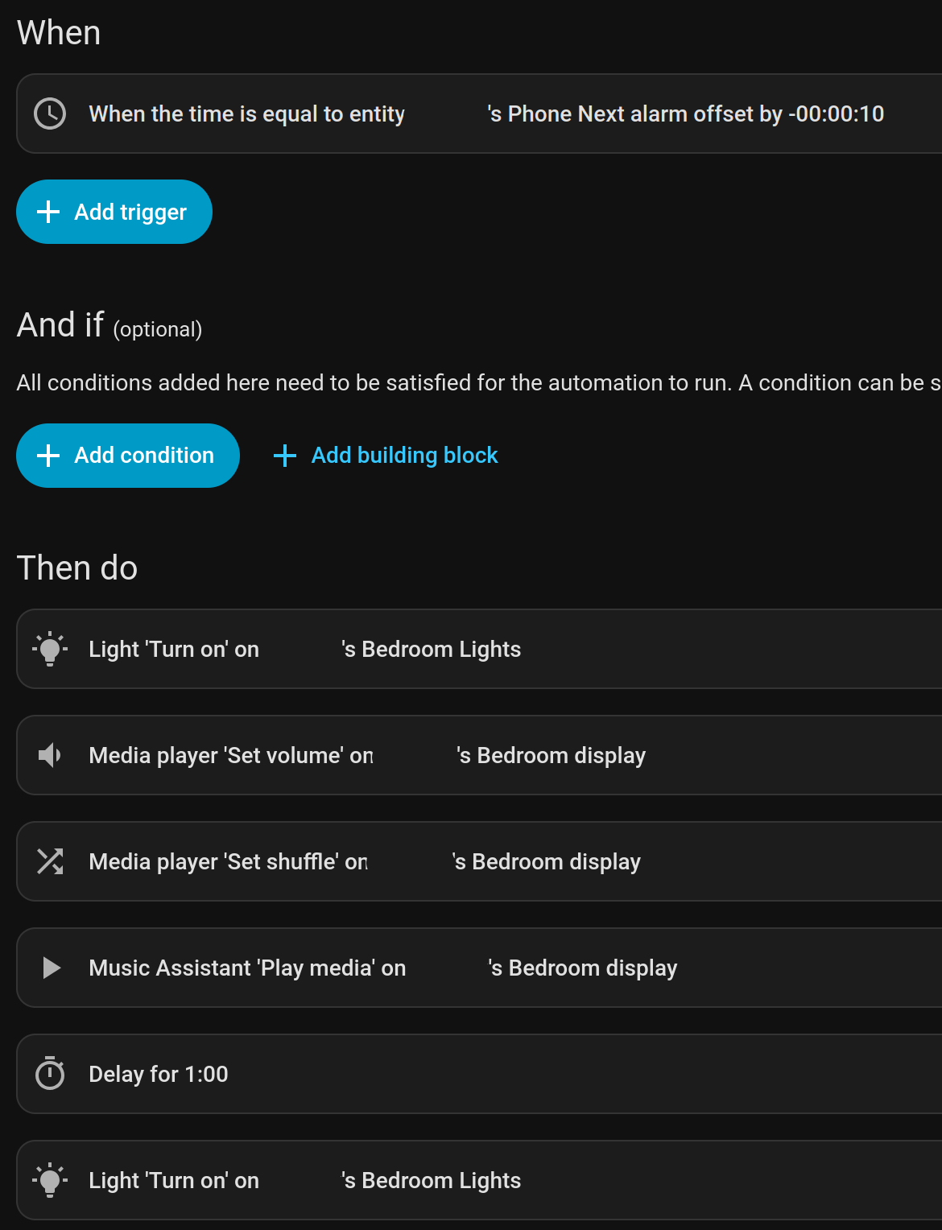Open the Add building block link
The image size is (942, 1230).
[404, 456]
